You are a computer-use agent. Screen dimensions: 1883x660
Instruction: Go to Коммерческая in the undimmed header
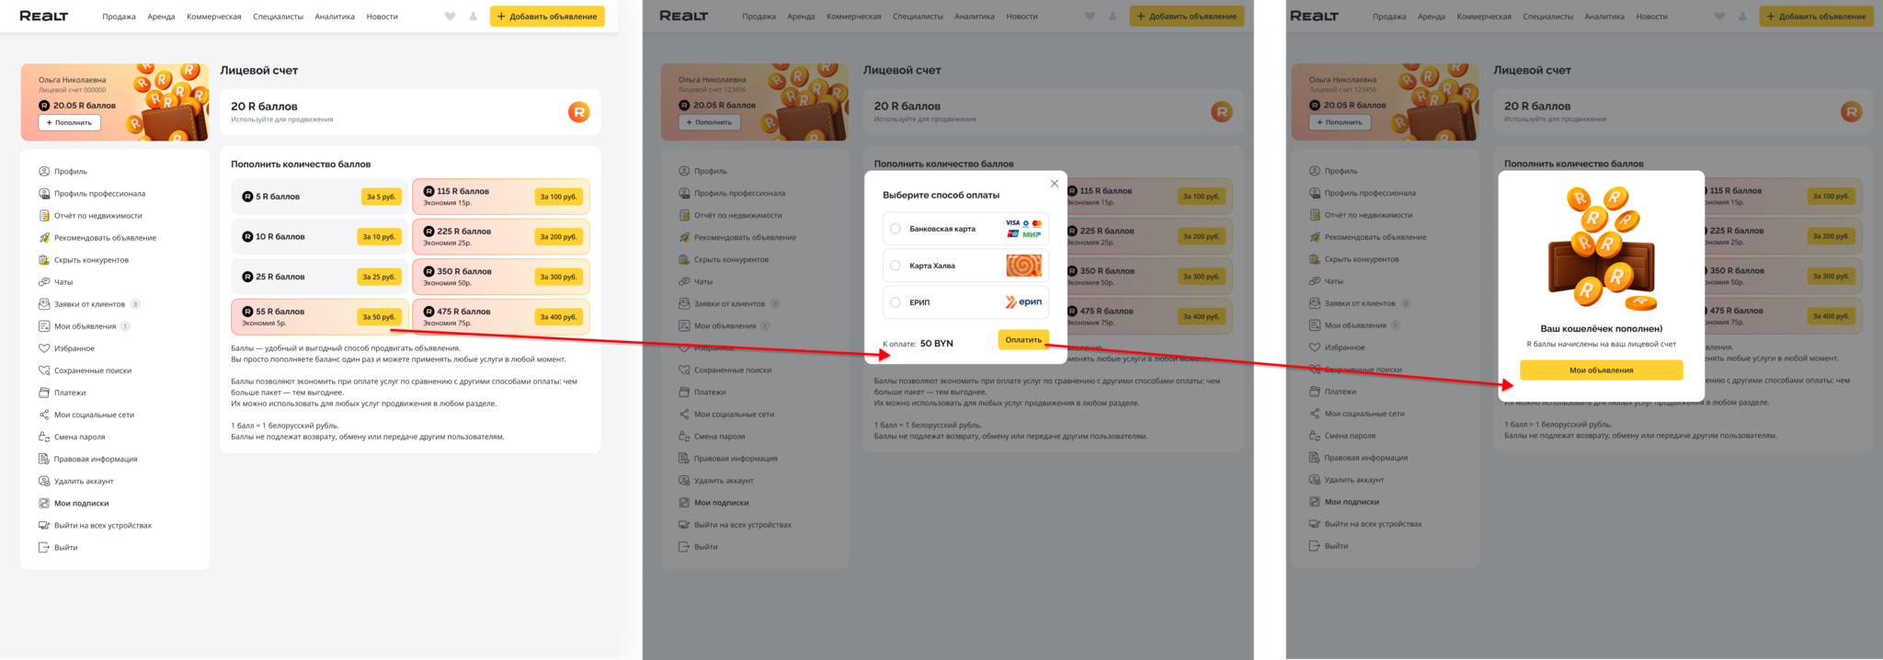coord(214,17)
